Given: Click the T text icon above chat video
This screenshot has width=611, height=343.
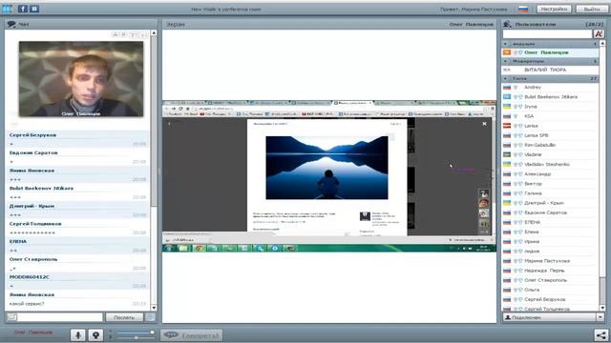Looking at the screenshot, I should [133, 35].
